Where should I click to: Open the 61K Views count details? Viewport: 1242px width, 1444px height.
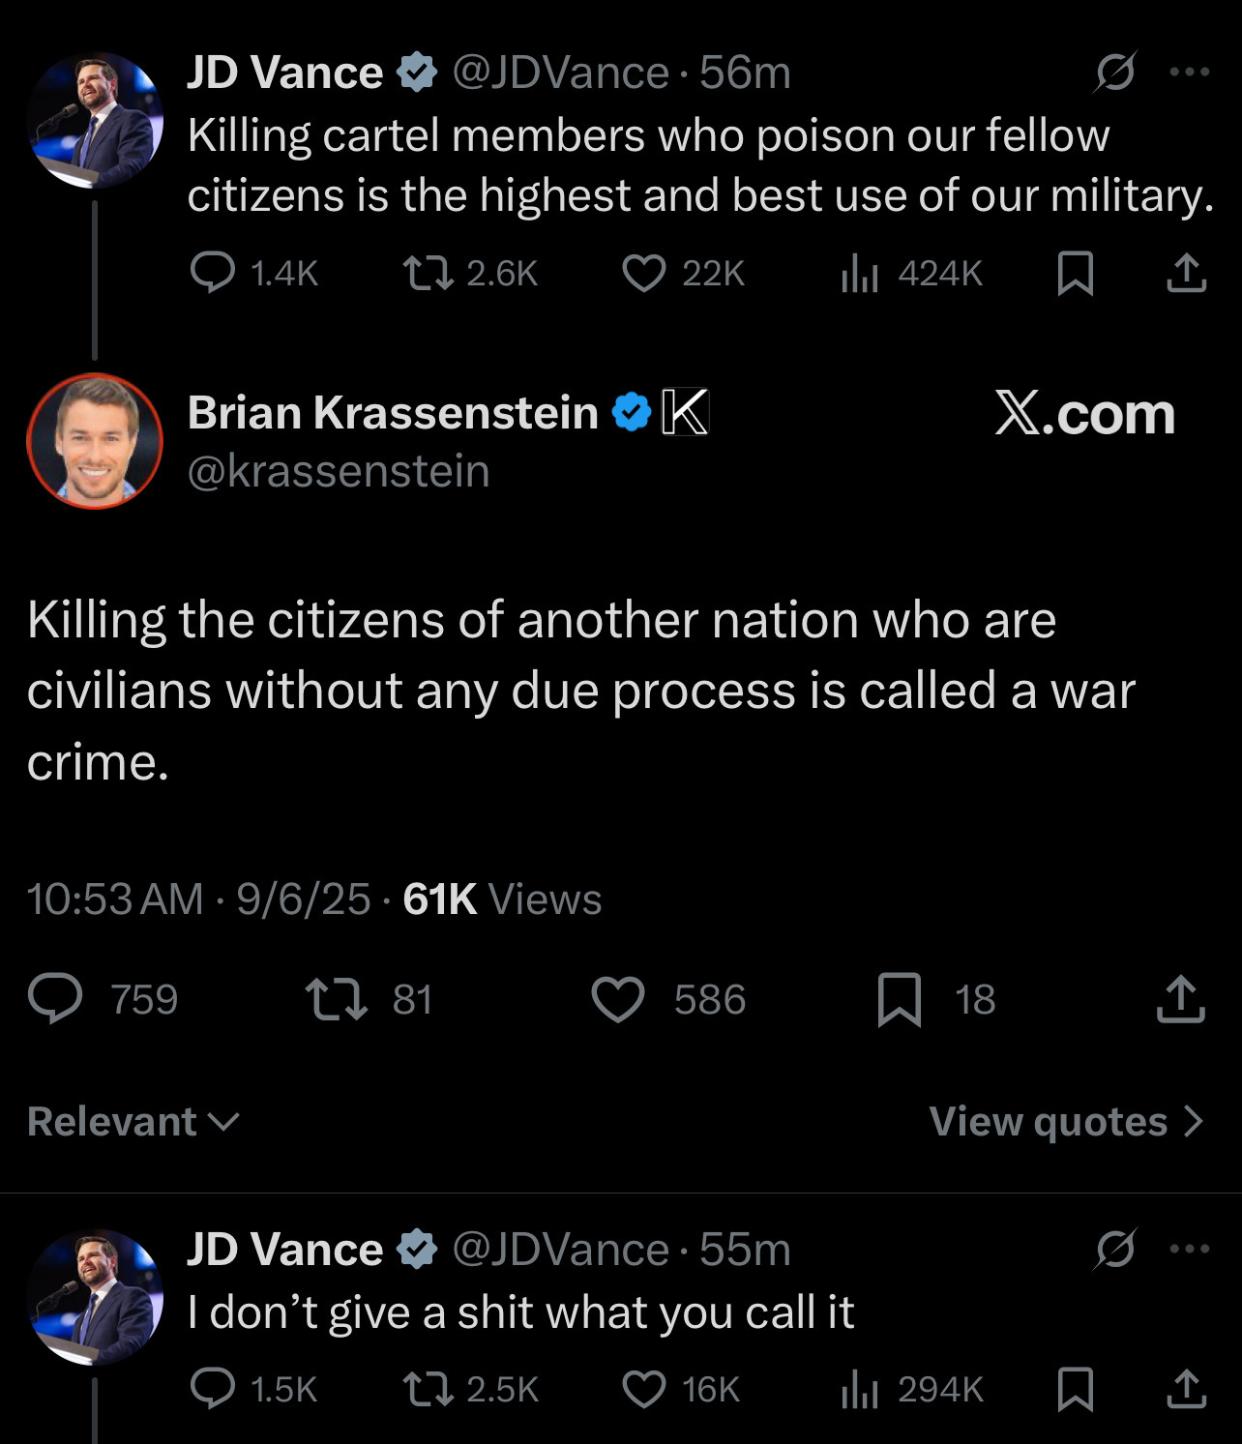(501, 899)
